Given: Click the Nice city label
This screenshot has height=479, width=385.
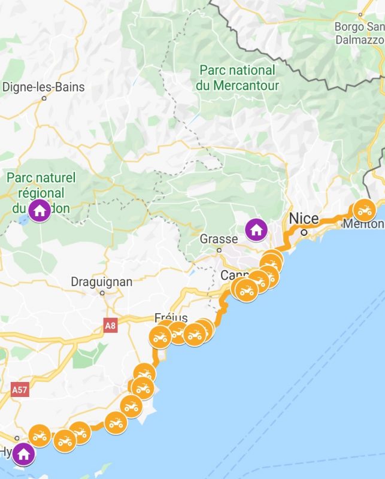Looking at the screenshot, I should click(304, 219).
